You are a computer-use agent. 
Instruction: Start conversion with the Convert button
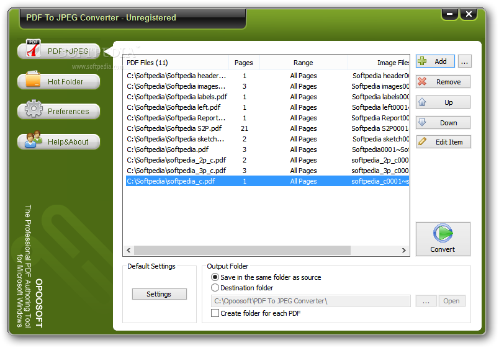pyautogui.click(x=443, y=239)
